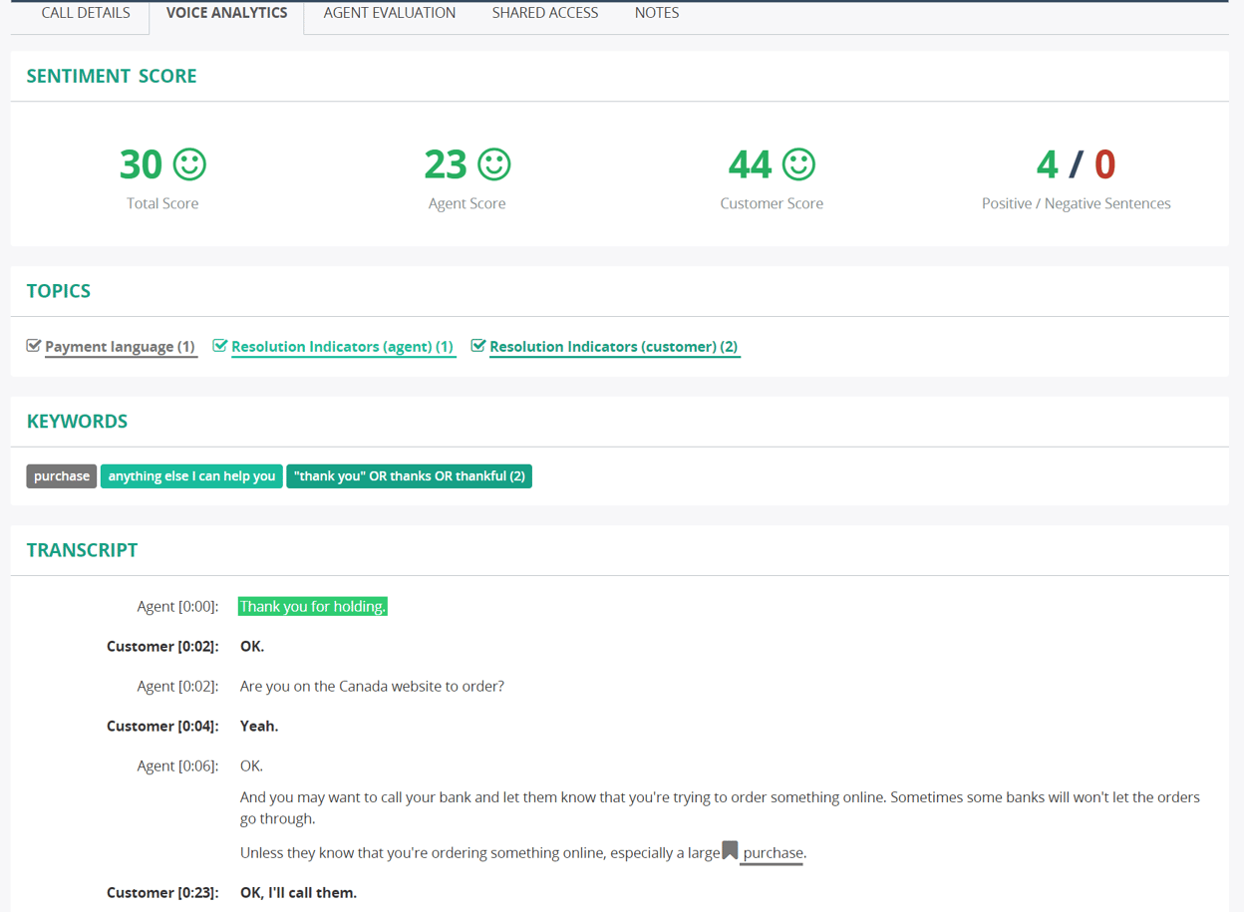The width and height of the screenshot is (1244, 912).
Task: Switch to the Agent Evaluation tab
Action: pos(390,13)
